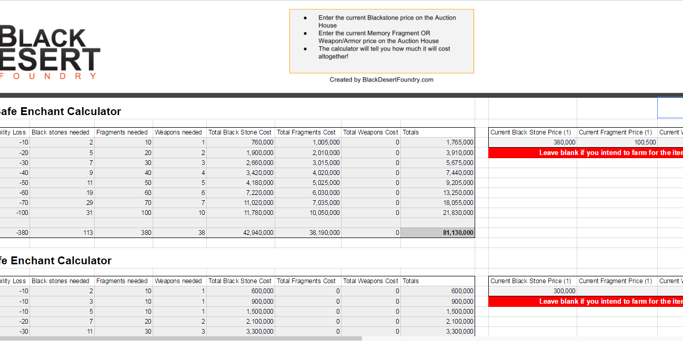Select the upper table's 'Total Weapons Cost' header
This screenshot has width=683, height=341.
click(370, 132)
